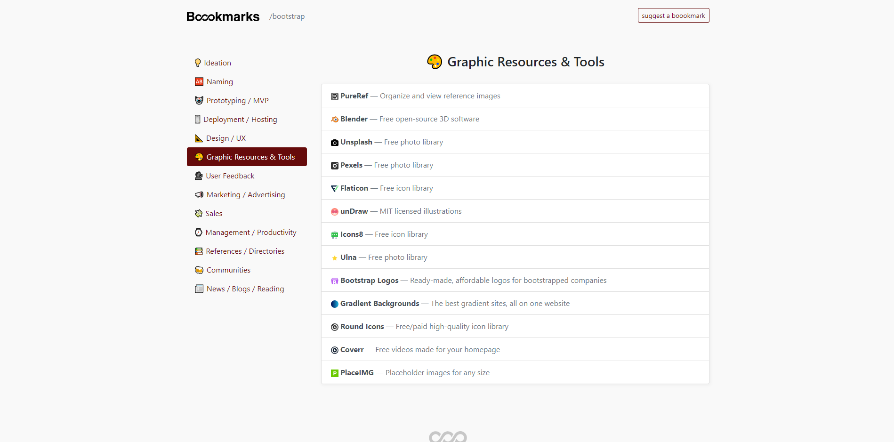This screenshot has height=442, width=894.
Task: Open the User Feedback category
Action: point(247,176)
